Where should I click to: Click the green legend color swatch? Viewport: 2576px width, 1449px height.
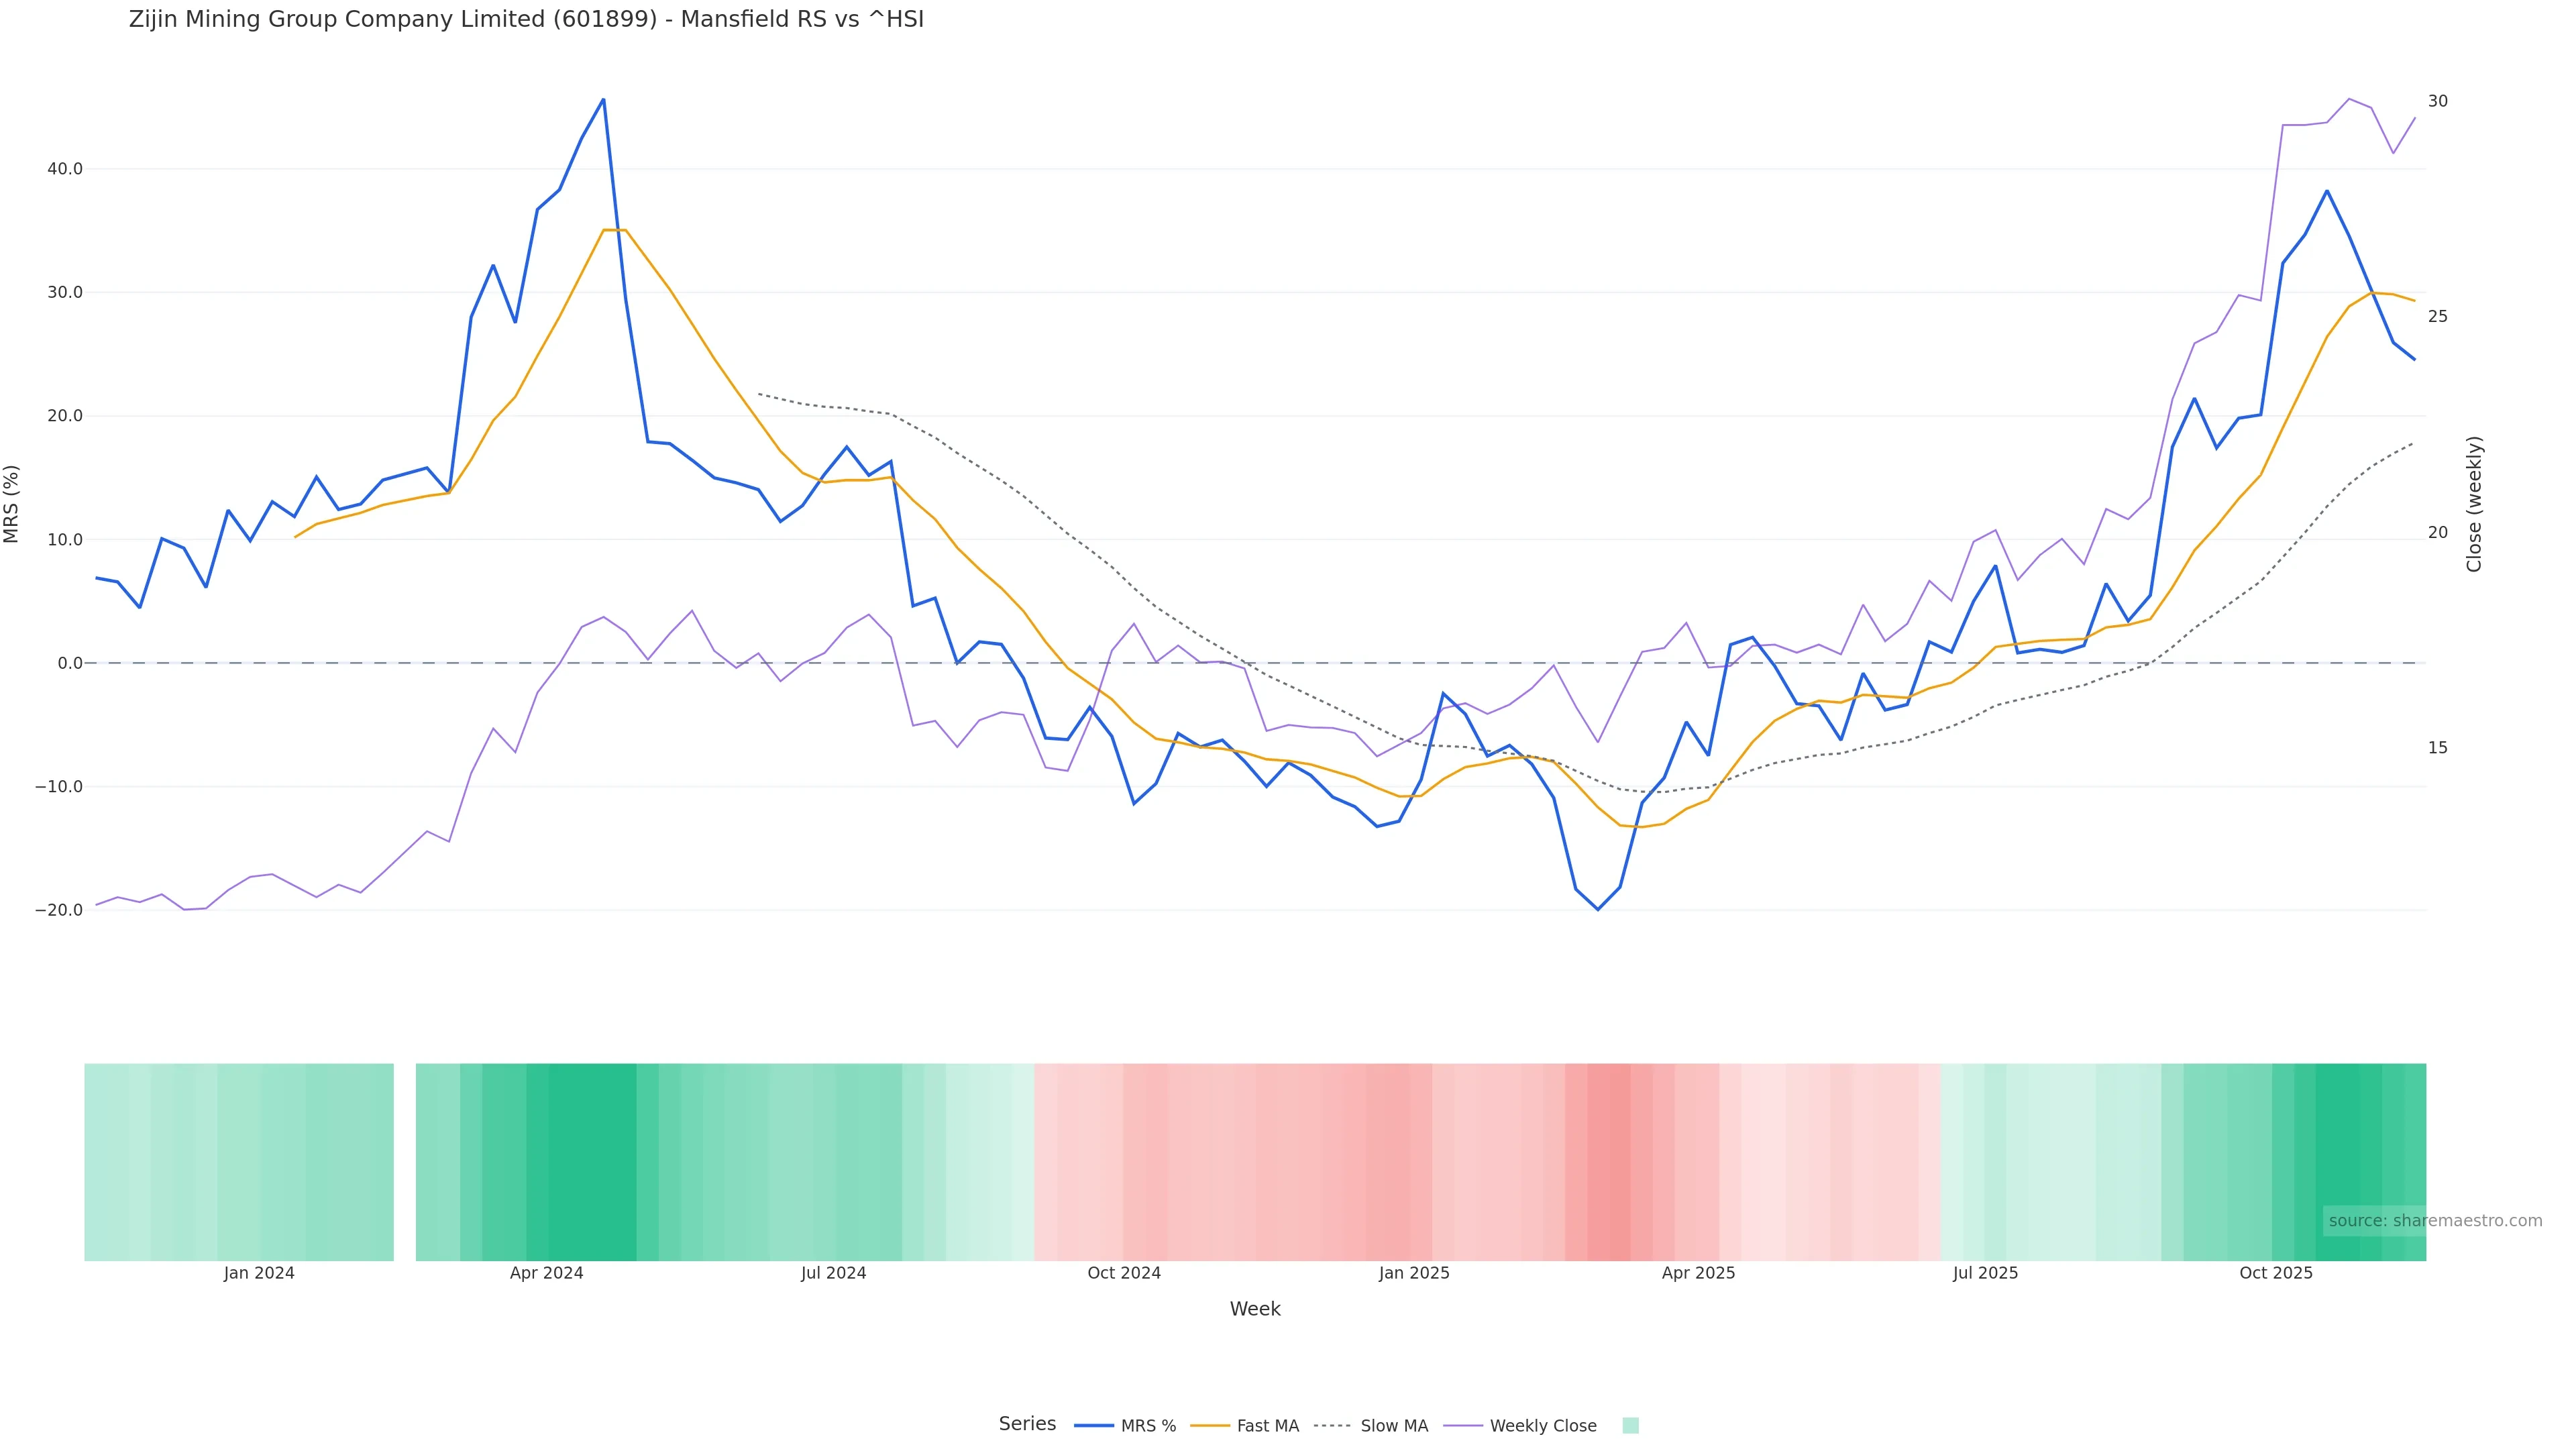1630,1426
